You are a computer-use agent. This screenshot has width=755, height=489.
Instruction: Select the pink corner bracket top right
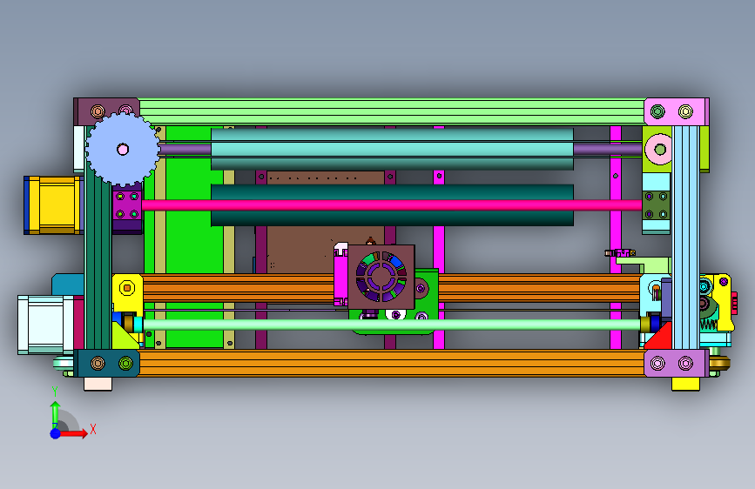coord(676,111)
